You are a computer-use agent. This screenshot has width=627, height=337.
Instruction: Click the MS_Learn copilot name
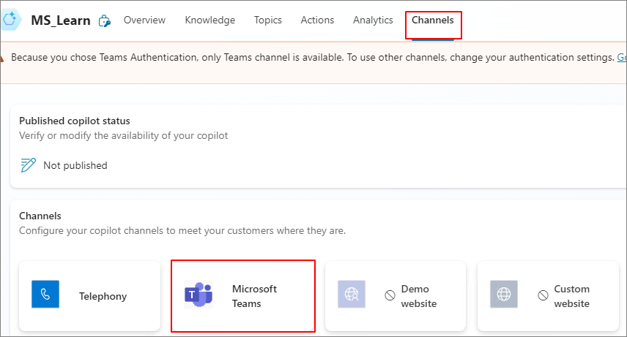pyautogui.click(x=61, y=20)
